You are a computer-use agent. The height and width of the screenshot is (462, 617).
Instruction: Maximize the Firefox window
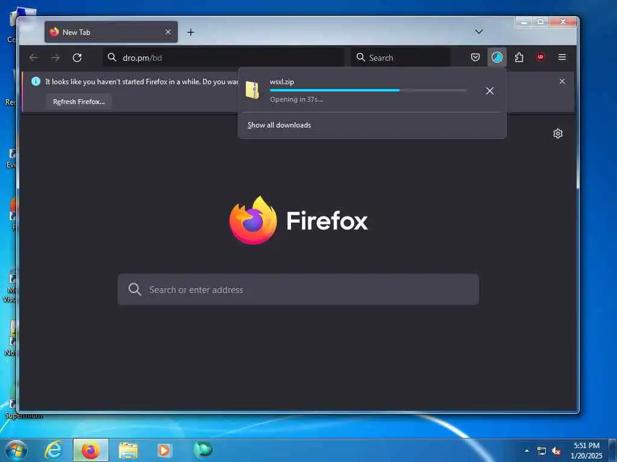click(540, 22)
